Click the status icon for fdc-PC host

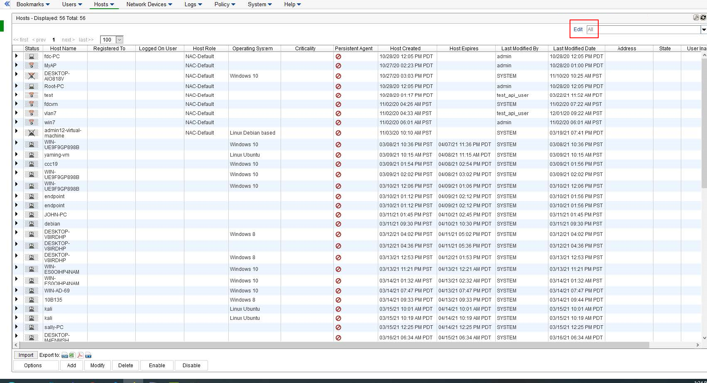pyautogui.click(x=32, y=56)
